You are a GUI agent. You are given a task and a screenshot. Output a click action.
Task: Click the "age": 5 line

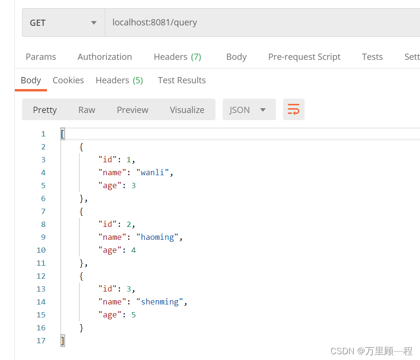(117, 315)
